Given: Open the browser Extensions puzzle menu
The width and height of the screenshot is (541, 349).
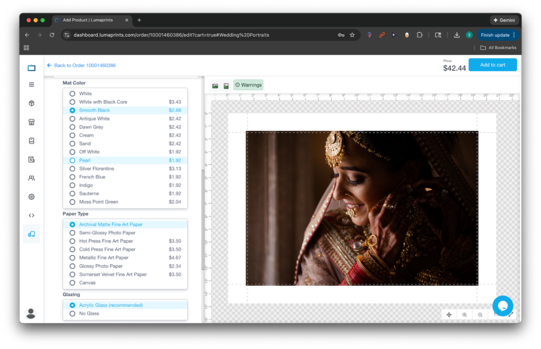Looking at the screenshot, I should click(x=419, y=35).
